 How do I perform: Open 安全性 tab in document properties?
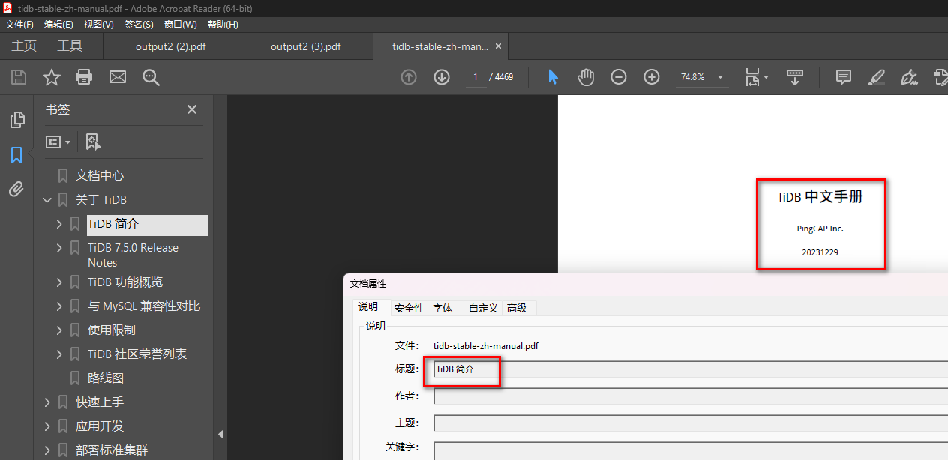tap(409, 308)
